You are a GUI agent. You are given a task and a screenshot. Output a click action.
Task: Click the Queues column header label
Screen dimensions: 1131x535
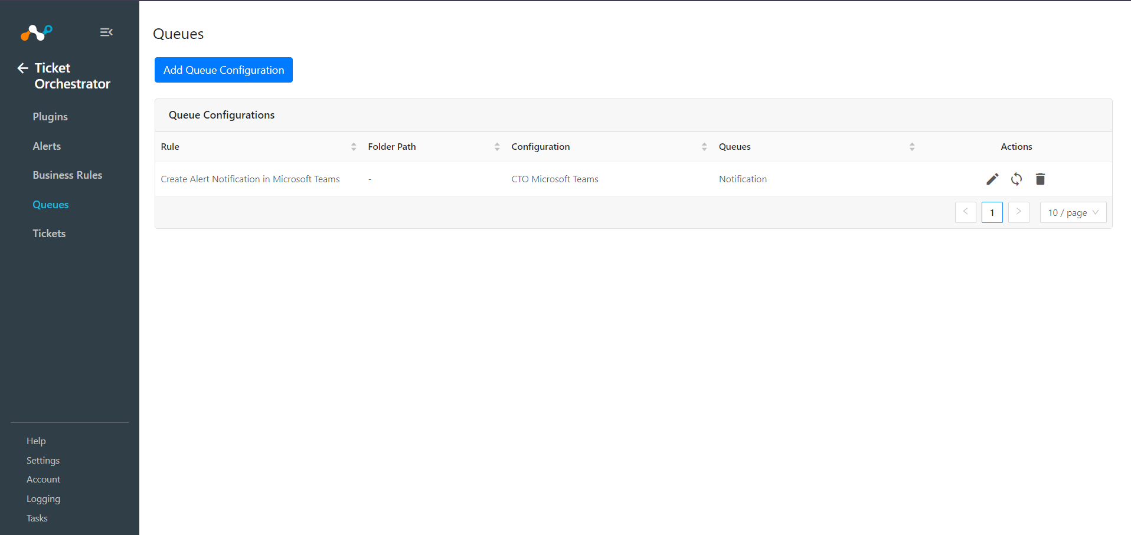735,147
